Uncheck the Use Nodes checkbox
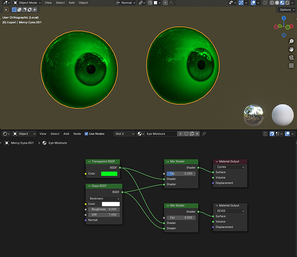This screenshot has height=257, width=297. [86, 134]
